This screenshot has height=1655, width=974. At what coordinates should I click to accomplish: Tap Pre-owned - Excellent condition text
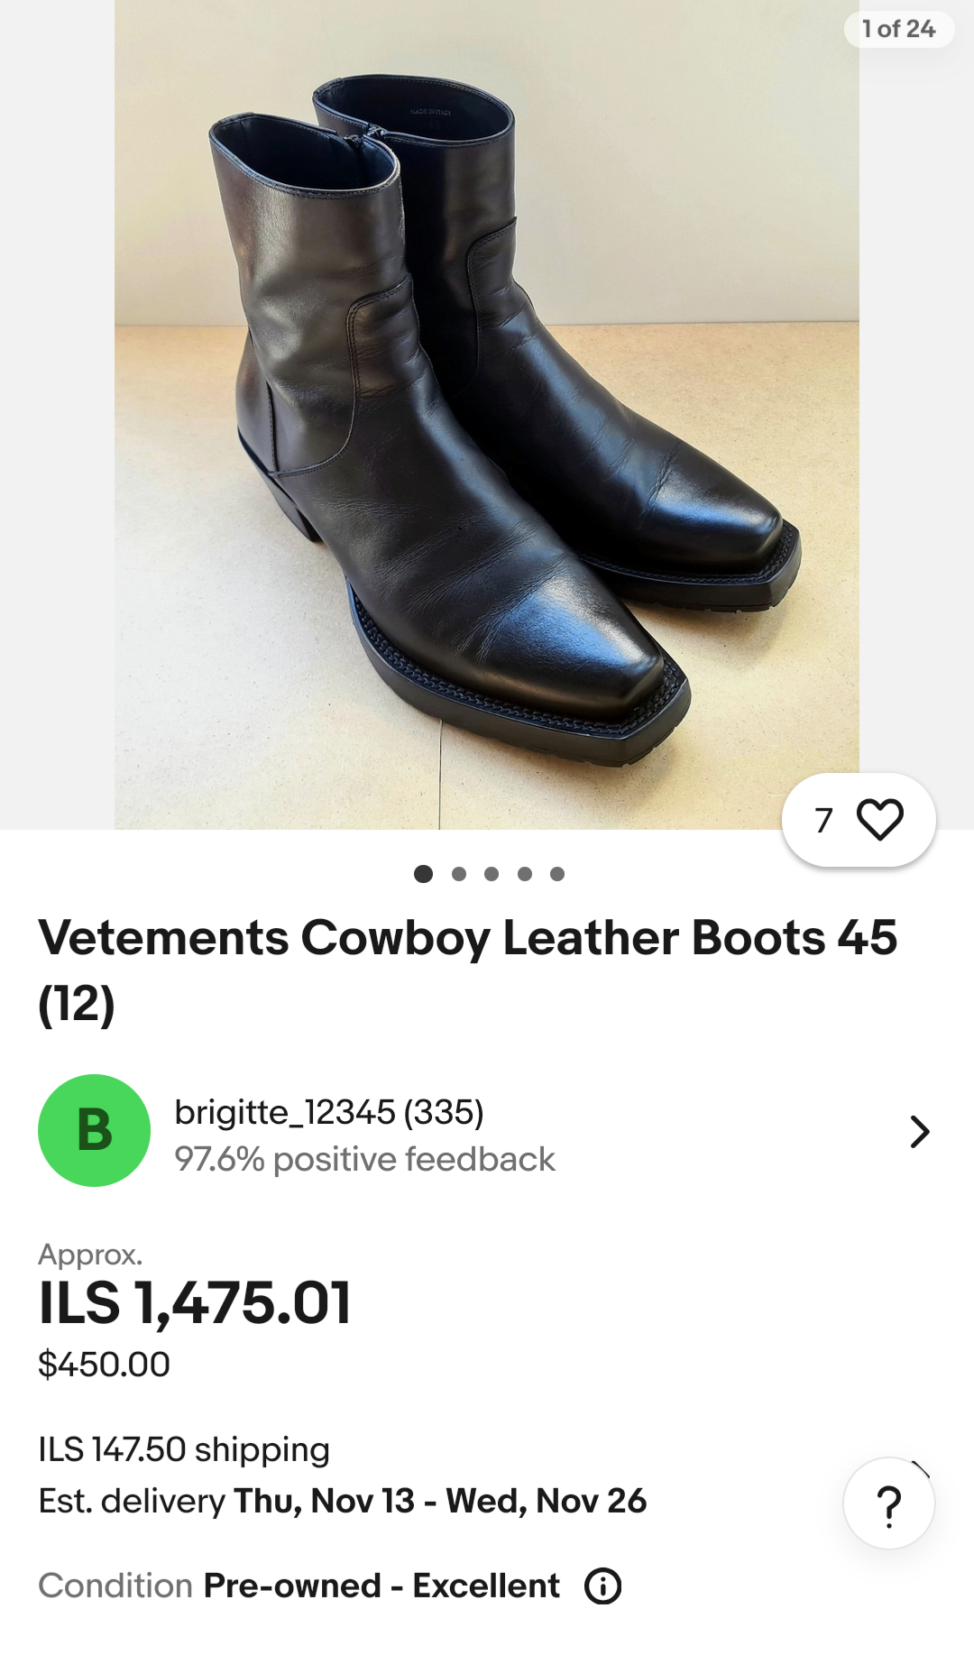tap(381, 1586)
